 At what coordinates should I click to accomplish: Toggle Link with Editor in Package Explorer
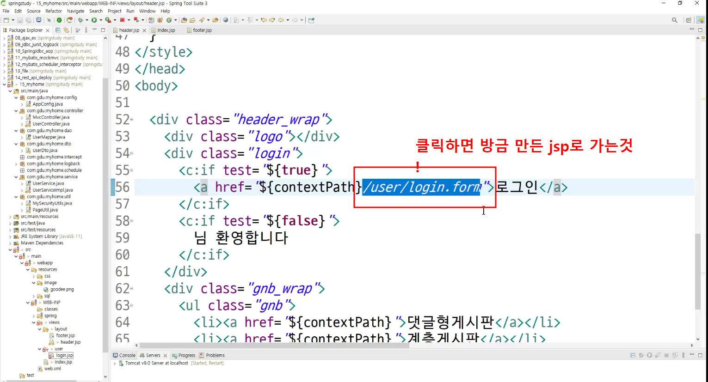pyautogui.click(x=66, y=30)
